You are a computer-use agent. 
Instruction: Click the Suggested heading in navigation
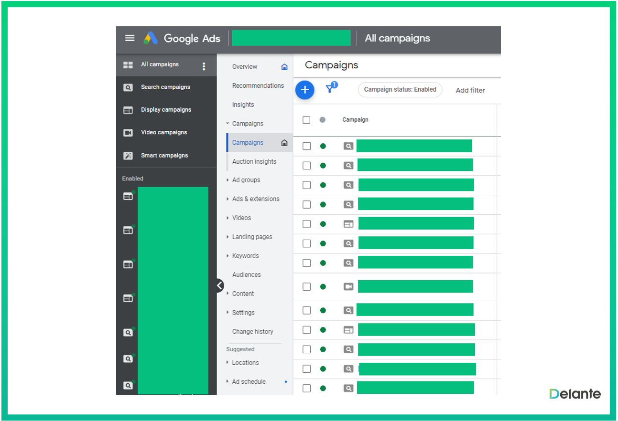click(240, 349)
